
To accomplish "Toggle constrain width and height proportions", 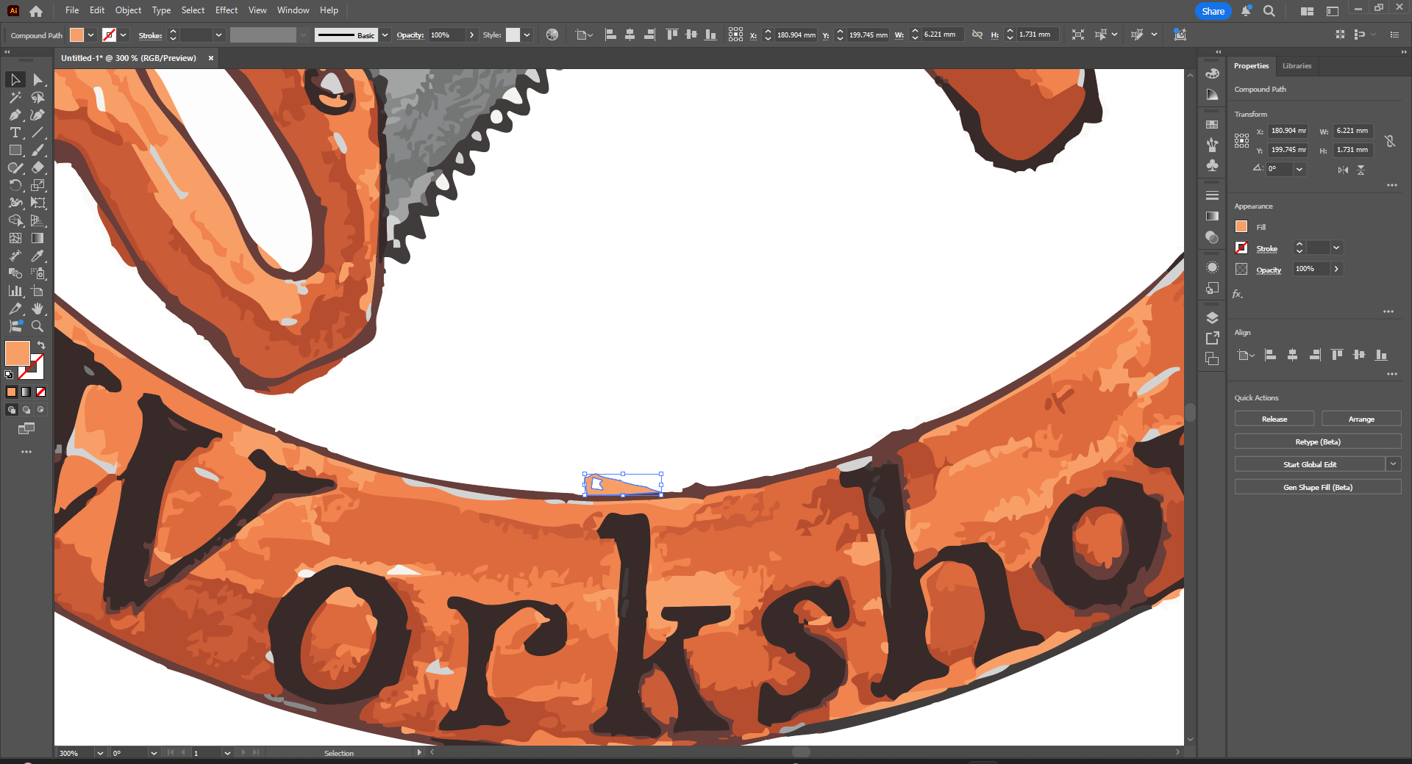I will (1390, 141).
